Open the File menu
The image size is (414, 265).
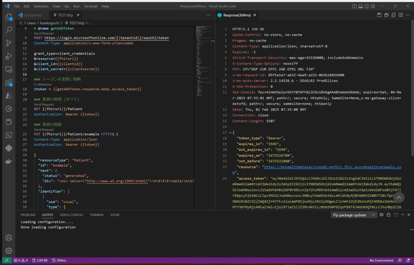click(x=17, y=6)
